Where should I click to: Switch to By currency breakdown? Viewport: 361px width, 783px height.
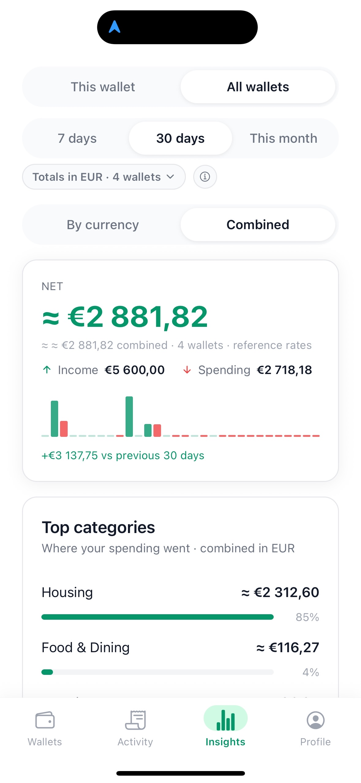pyautogui.click(x=103, y=225)
